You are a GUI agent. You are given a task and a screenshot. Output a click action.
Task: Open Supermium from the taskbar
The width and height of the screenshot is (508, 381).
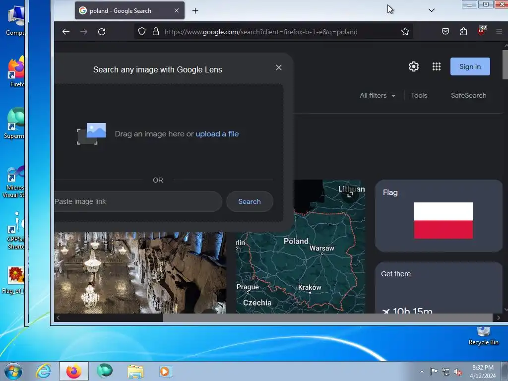(105, 371)
